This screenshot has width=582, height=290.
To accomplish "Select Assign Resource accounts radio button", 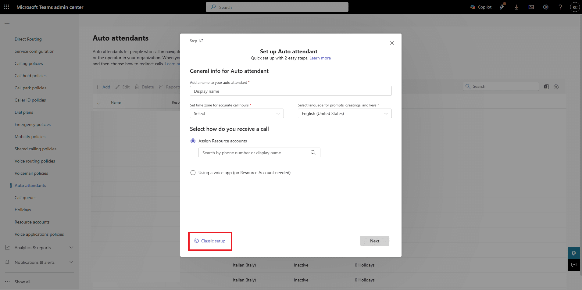I will pyautogui.click(x=193, y=141).
